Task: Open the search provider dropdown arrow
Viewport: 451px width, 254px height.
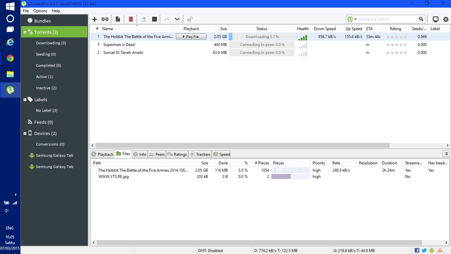Action: [x=356, y=19]
